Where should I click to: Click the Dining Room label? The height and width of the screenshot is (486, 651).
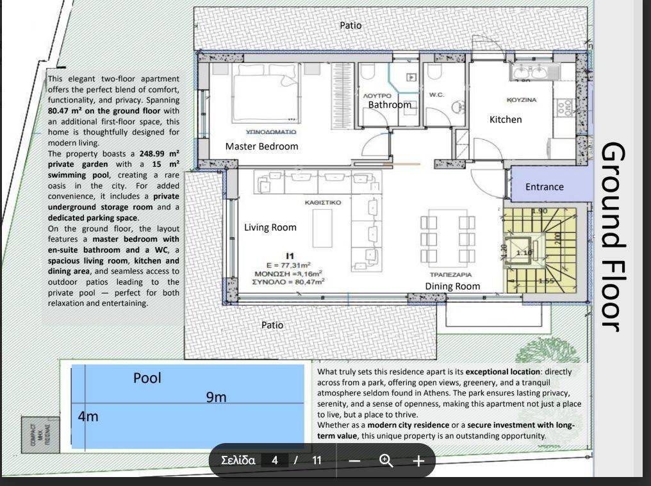pos(452,287)
